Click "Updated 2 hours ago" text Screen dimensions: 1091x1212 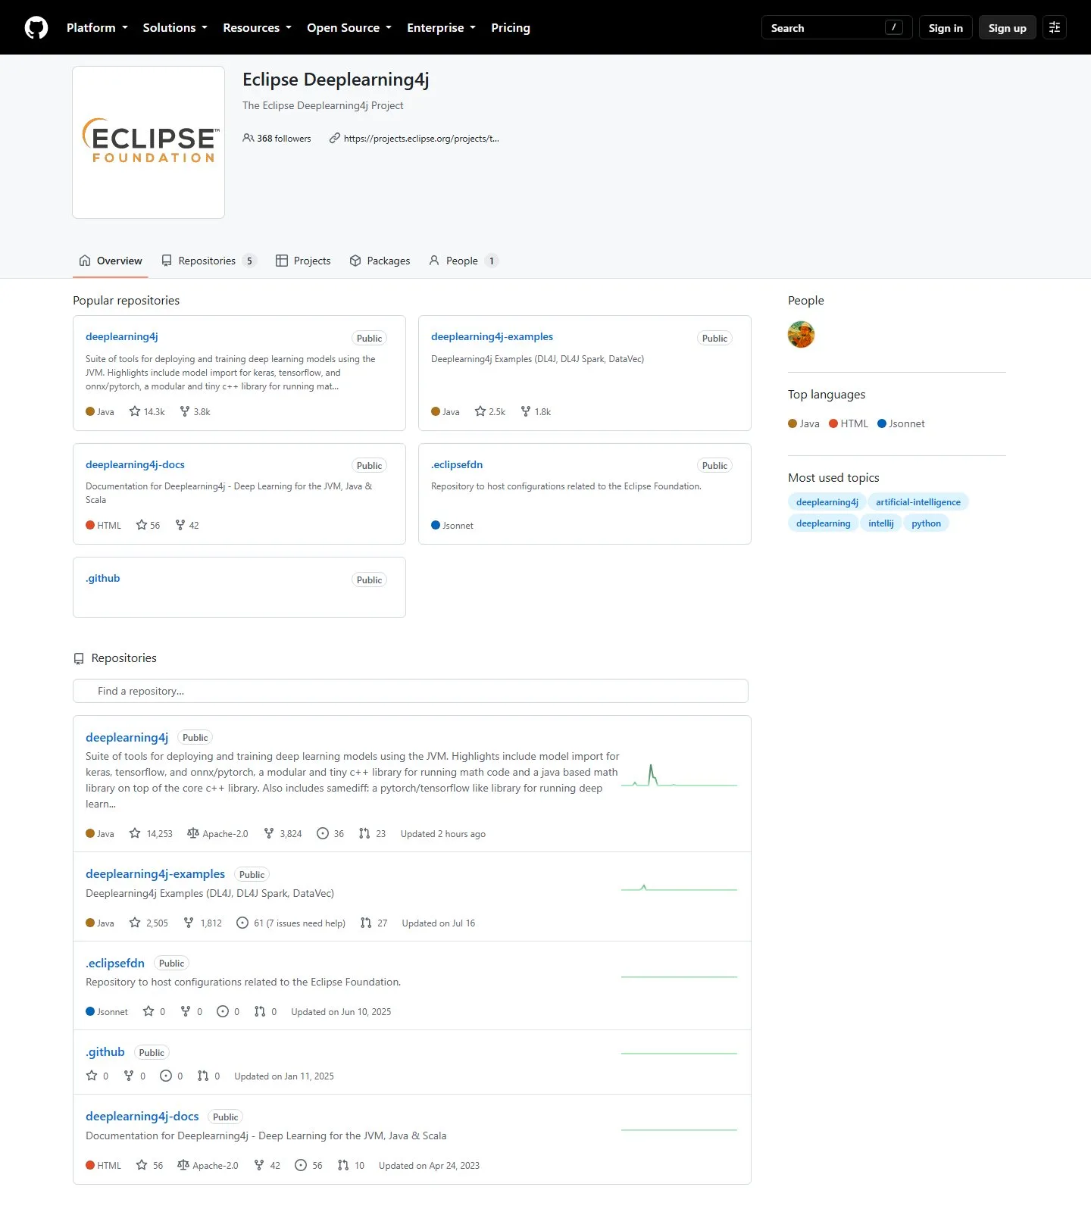tap(443, 833)
